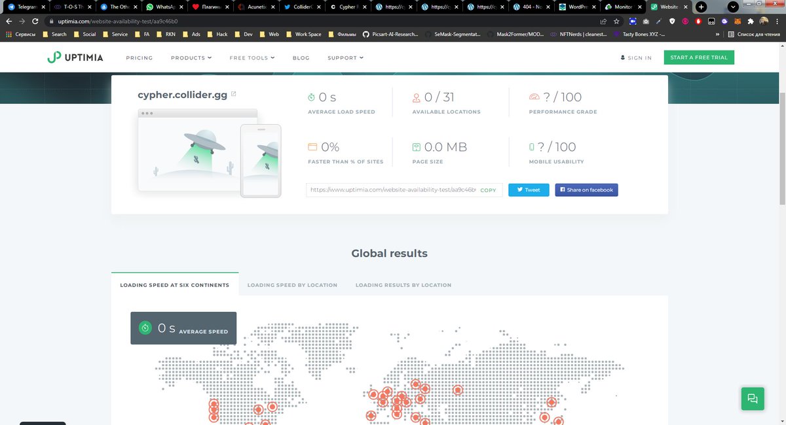Open external link icon beside cypher.collider.gg
This screenshot has height=425, width=786.
(x=234, y=94)
